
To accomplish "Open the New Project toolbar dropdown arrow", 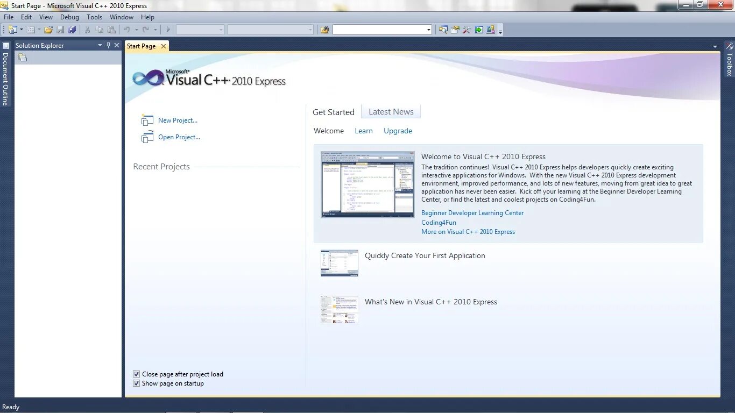I will pos(22,30).
